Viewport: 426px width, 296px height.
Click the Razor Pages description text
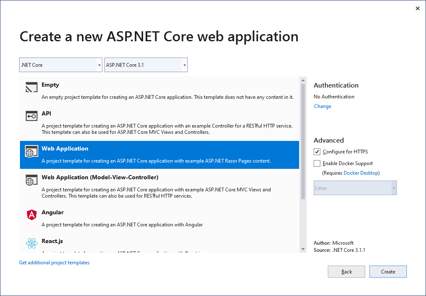tap(156, 161)
